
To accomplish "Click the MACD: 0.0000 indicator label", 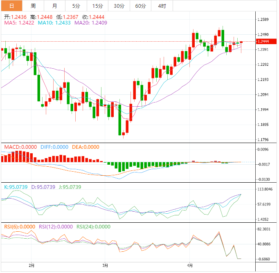I will click(x=20, y=147).
